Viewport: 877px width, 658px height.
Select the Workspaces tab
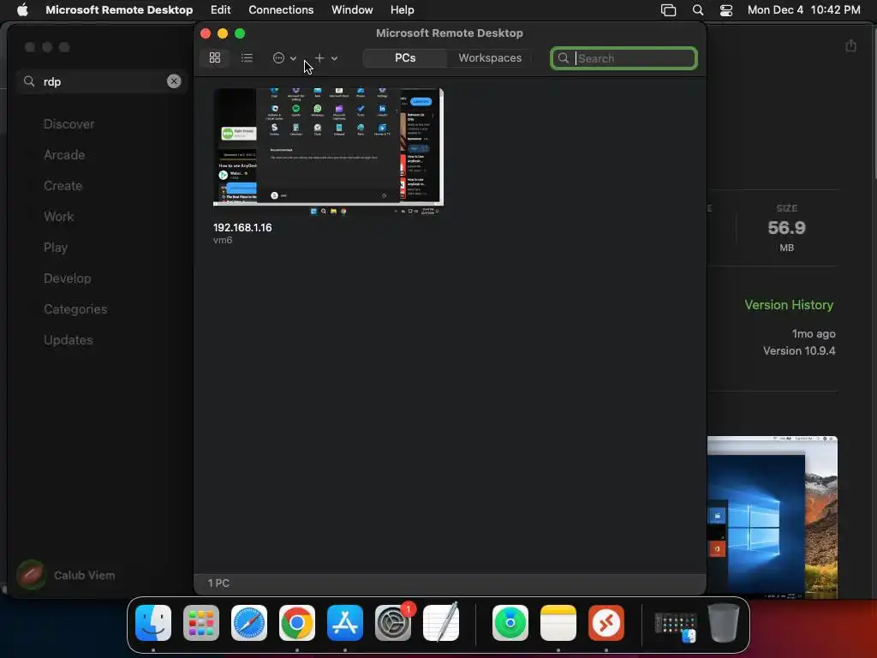(490, 57)
